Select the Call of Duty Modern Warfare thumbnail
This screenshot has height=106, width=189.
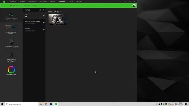click(57, 20)
